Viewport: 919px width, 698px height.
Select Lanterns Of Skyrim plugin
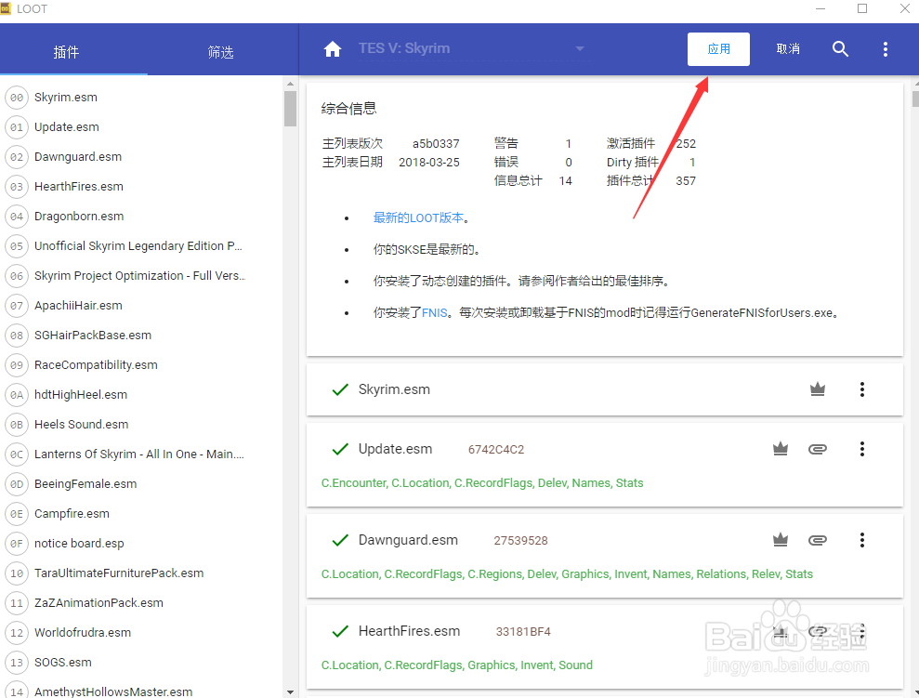pos(139,454)
